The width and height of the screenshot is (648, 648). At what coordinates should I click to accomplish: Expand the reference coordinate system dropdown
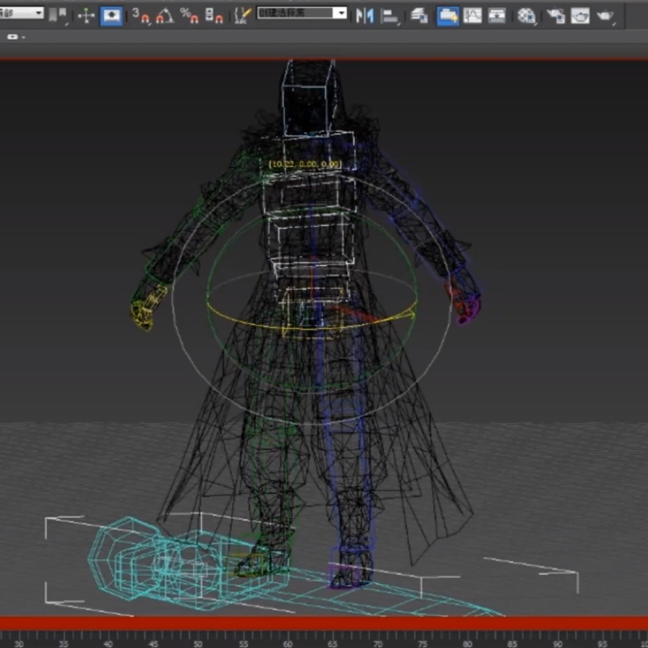(38, 13)
